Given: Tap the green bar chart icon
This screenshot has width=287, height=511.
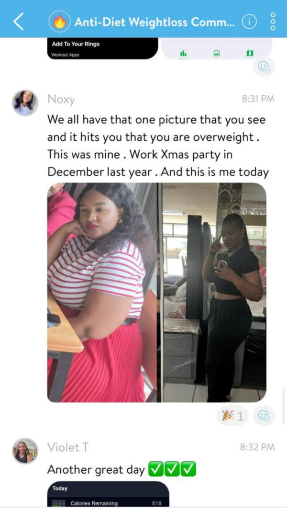Looking at the screenshot, I should click(183, 53).
